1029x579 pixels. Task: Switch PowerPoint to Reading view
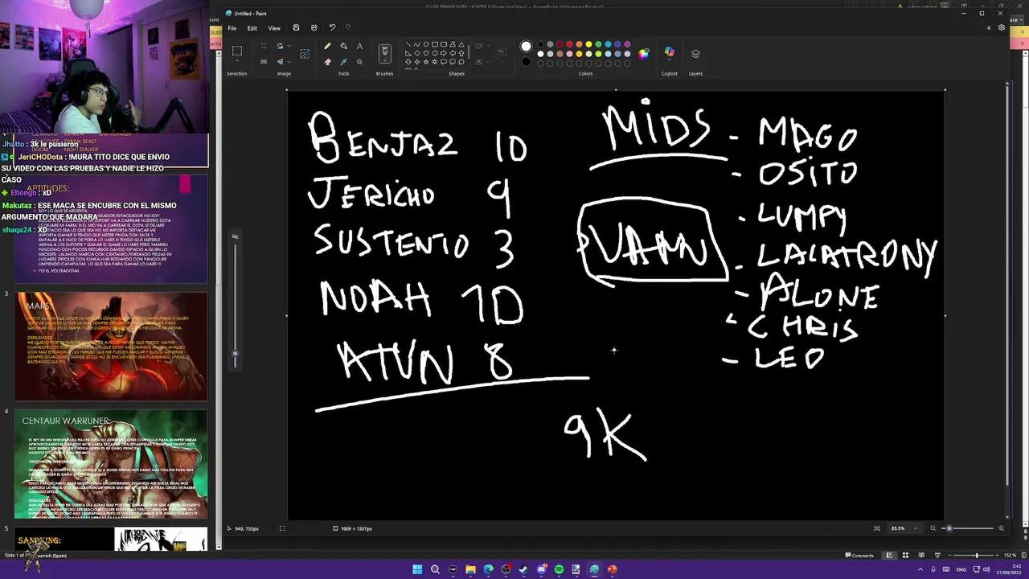[921, 556]
